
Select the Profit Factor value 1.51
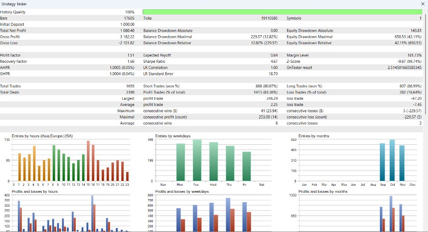[131, 55]
